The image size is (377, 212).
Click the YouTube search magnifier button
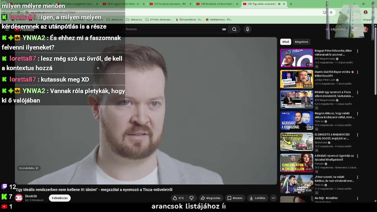coord(234,29)
